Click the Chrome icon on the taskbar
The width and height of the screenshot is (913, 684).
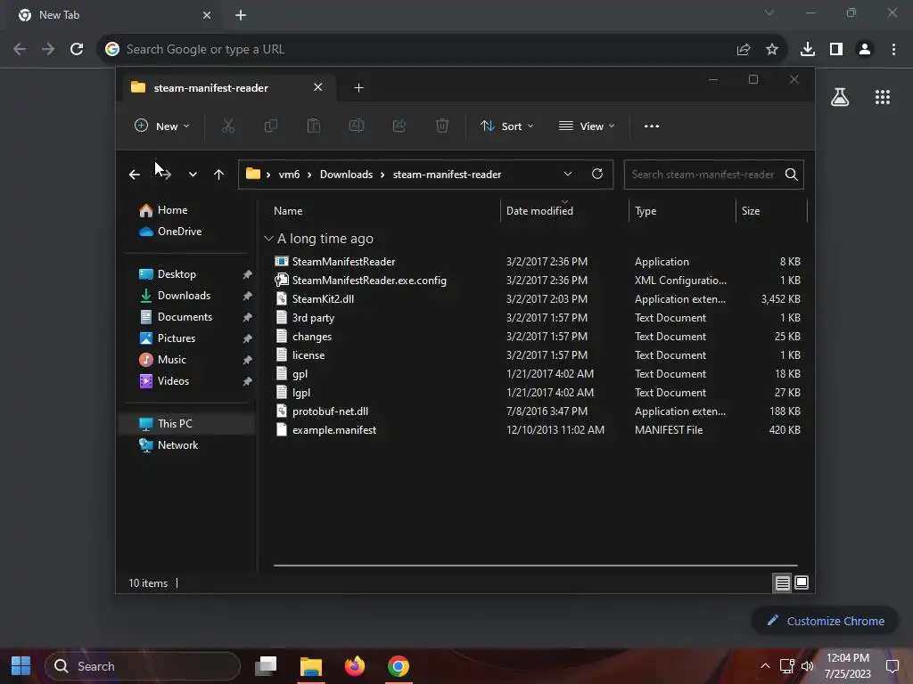[399, 666]
